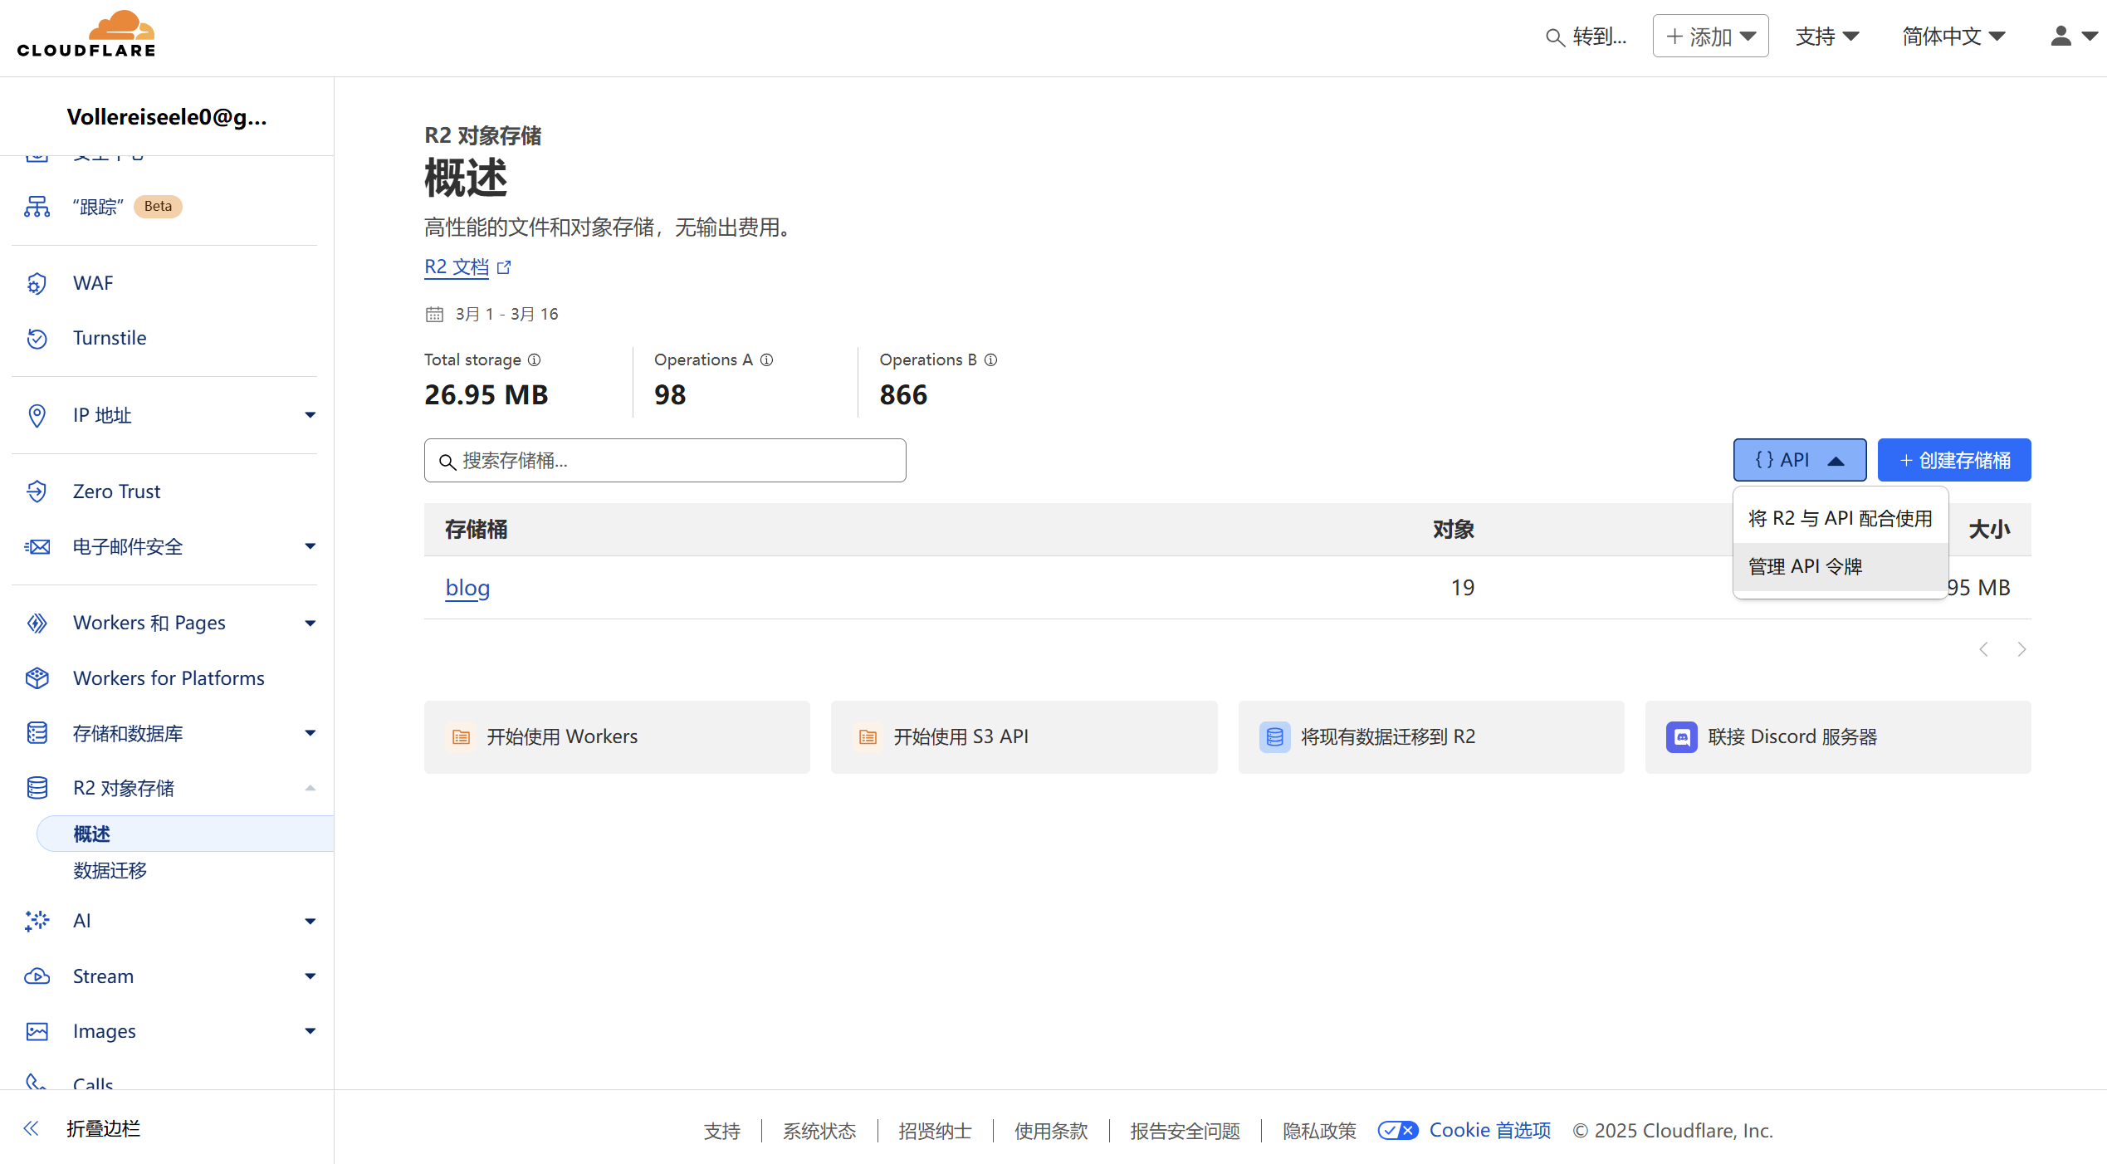
Task: Click the Zero Trust icon
Action: pos(37,492)
